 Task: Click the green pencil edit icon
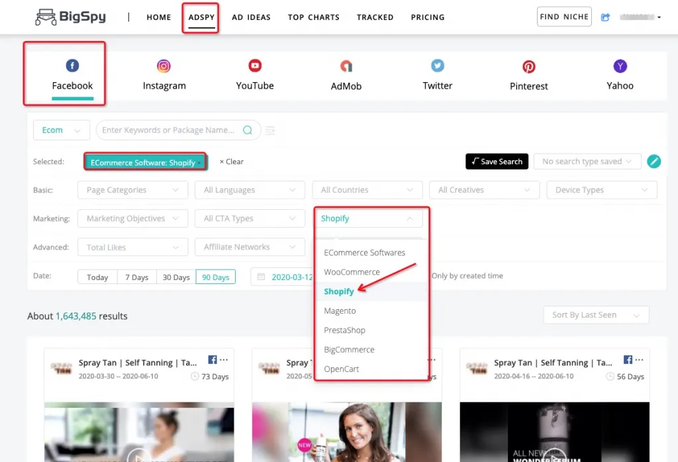(654, 162)
